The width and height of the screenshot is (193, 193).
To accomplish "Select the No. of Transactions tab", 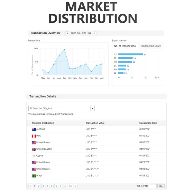I will click(x=125, y=46).
